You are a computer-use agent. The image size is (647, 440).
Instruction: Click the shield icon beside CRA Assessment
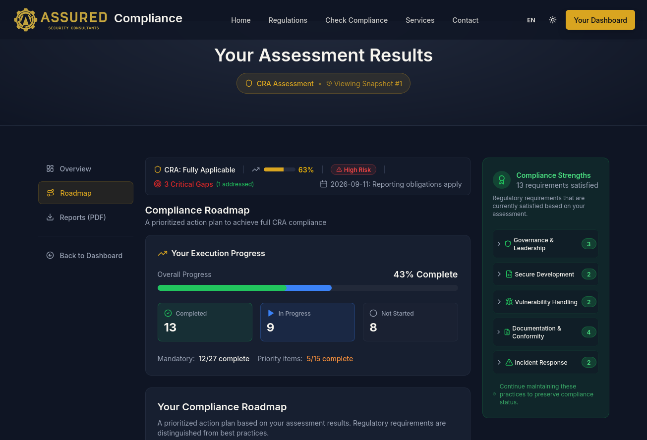[249, 84]
